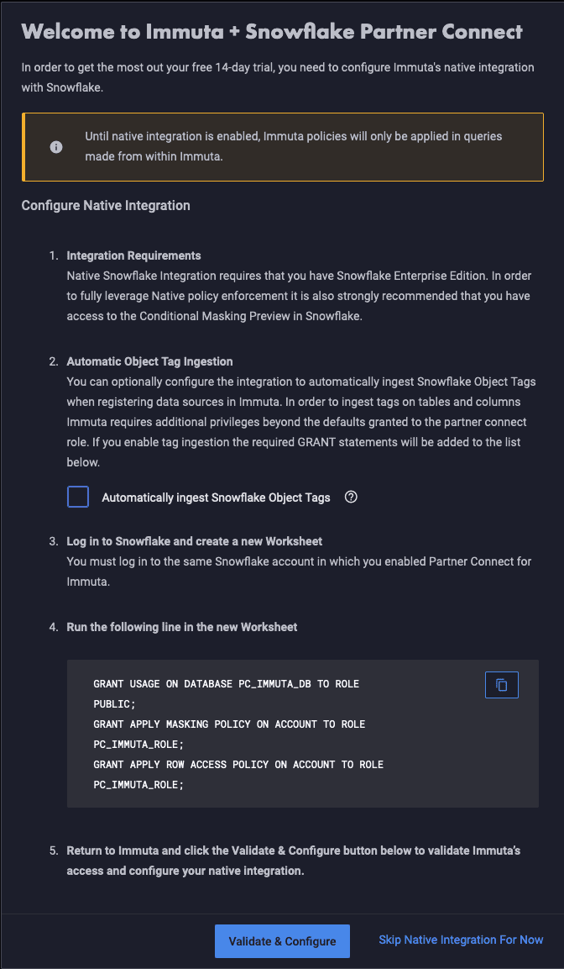Enable automatic Snowflake Object Tags ingestion checkbox
This screenshot has width=564, height=969.
click(x=78, y=496)
